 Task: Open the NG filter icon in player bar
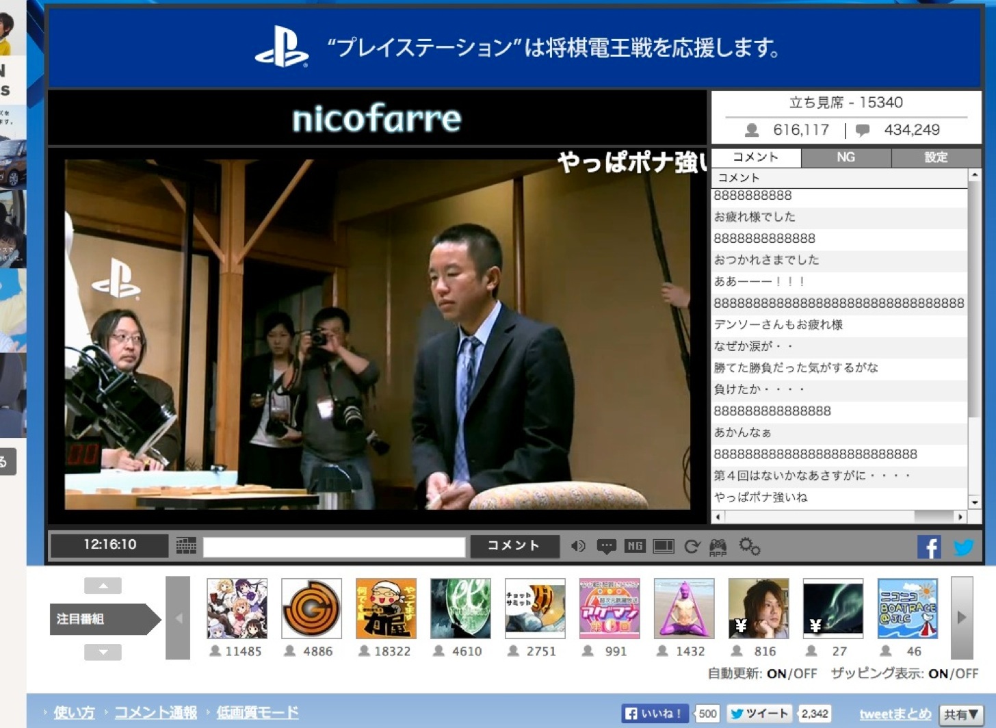click(634, 546)
